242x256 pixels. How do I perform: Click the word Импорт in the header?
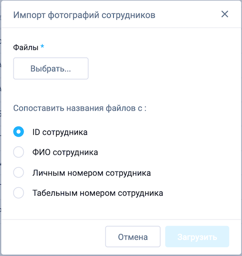(30, 15)
